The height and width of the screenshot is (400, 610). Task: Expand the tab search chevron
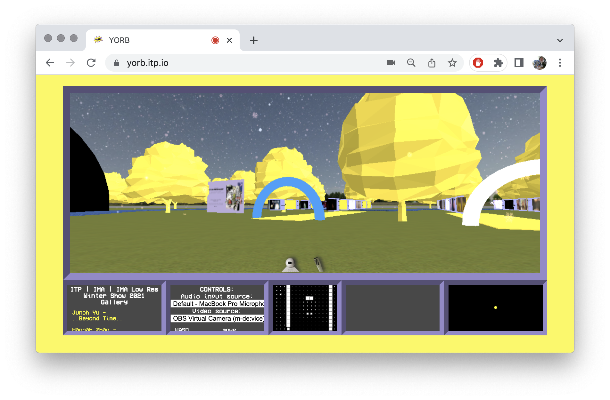point(560,40)
